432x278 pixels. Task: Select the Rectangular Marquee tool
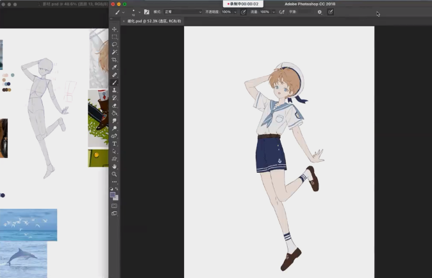pos(115,37)
